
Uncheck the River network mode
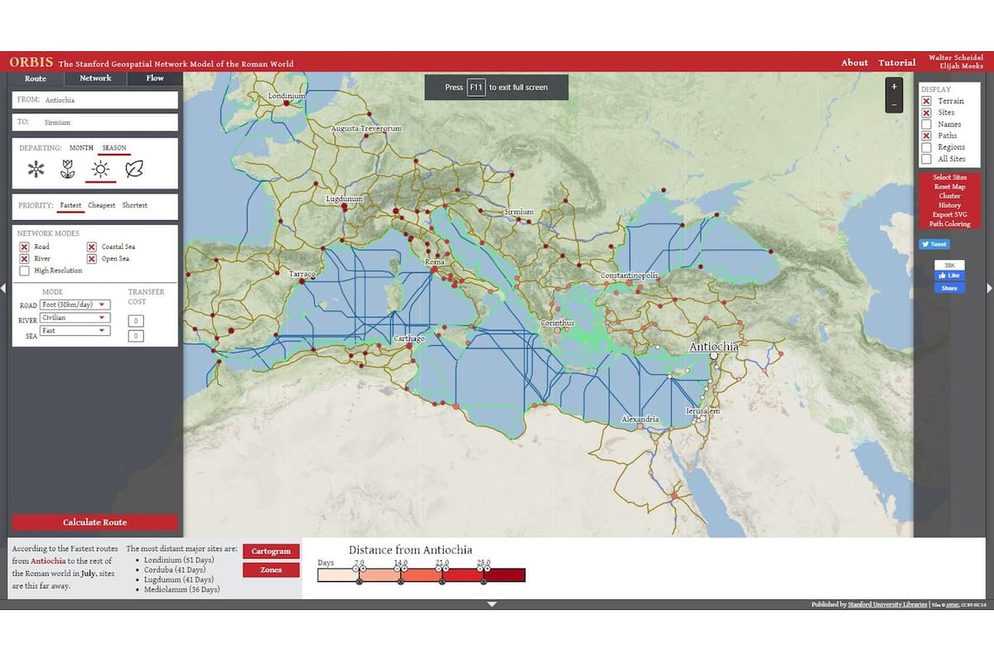tap(24, 258)
